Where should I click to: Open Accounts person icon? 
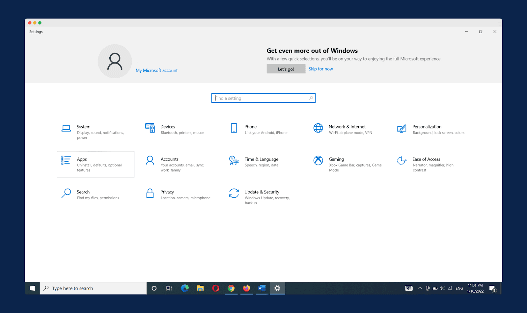(150, 160)
